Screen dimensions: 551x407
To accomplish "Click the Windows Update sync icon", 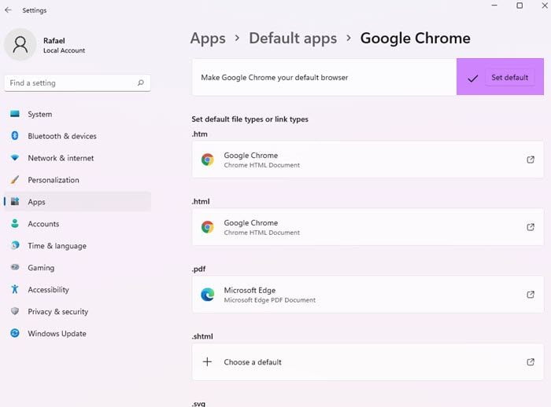I will pyautogui.click(x=15, y=333).
